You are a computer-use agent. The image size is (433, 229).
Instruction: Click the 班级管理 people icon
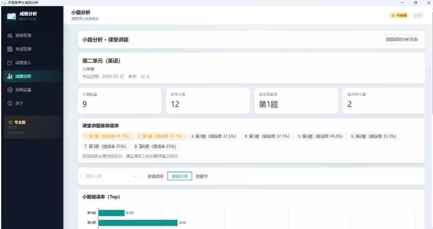[10, 36]
